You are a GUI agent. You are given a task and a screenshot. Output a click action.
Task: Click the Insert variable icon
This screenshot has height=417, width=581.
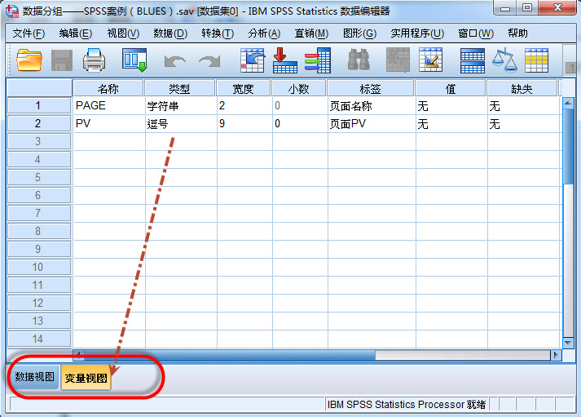coord(430,60)
